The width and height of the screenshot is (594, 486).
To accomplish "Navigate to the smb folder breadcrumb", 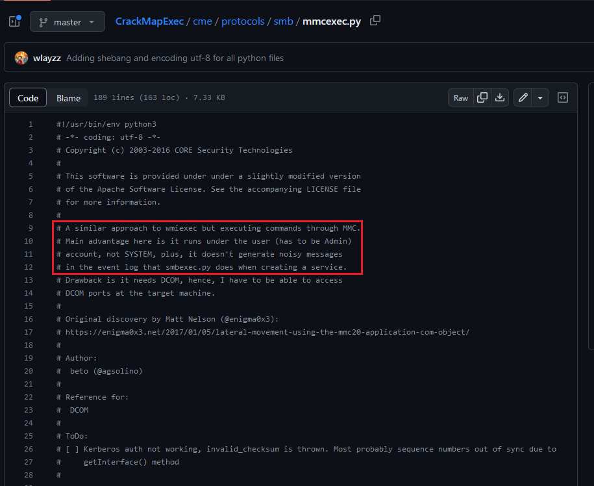I will [284, 20].
